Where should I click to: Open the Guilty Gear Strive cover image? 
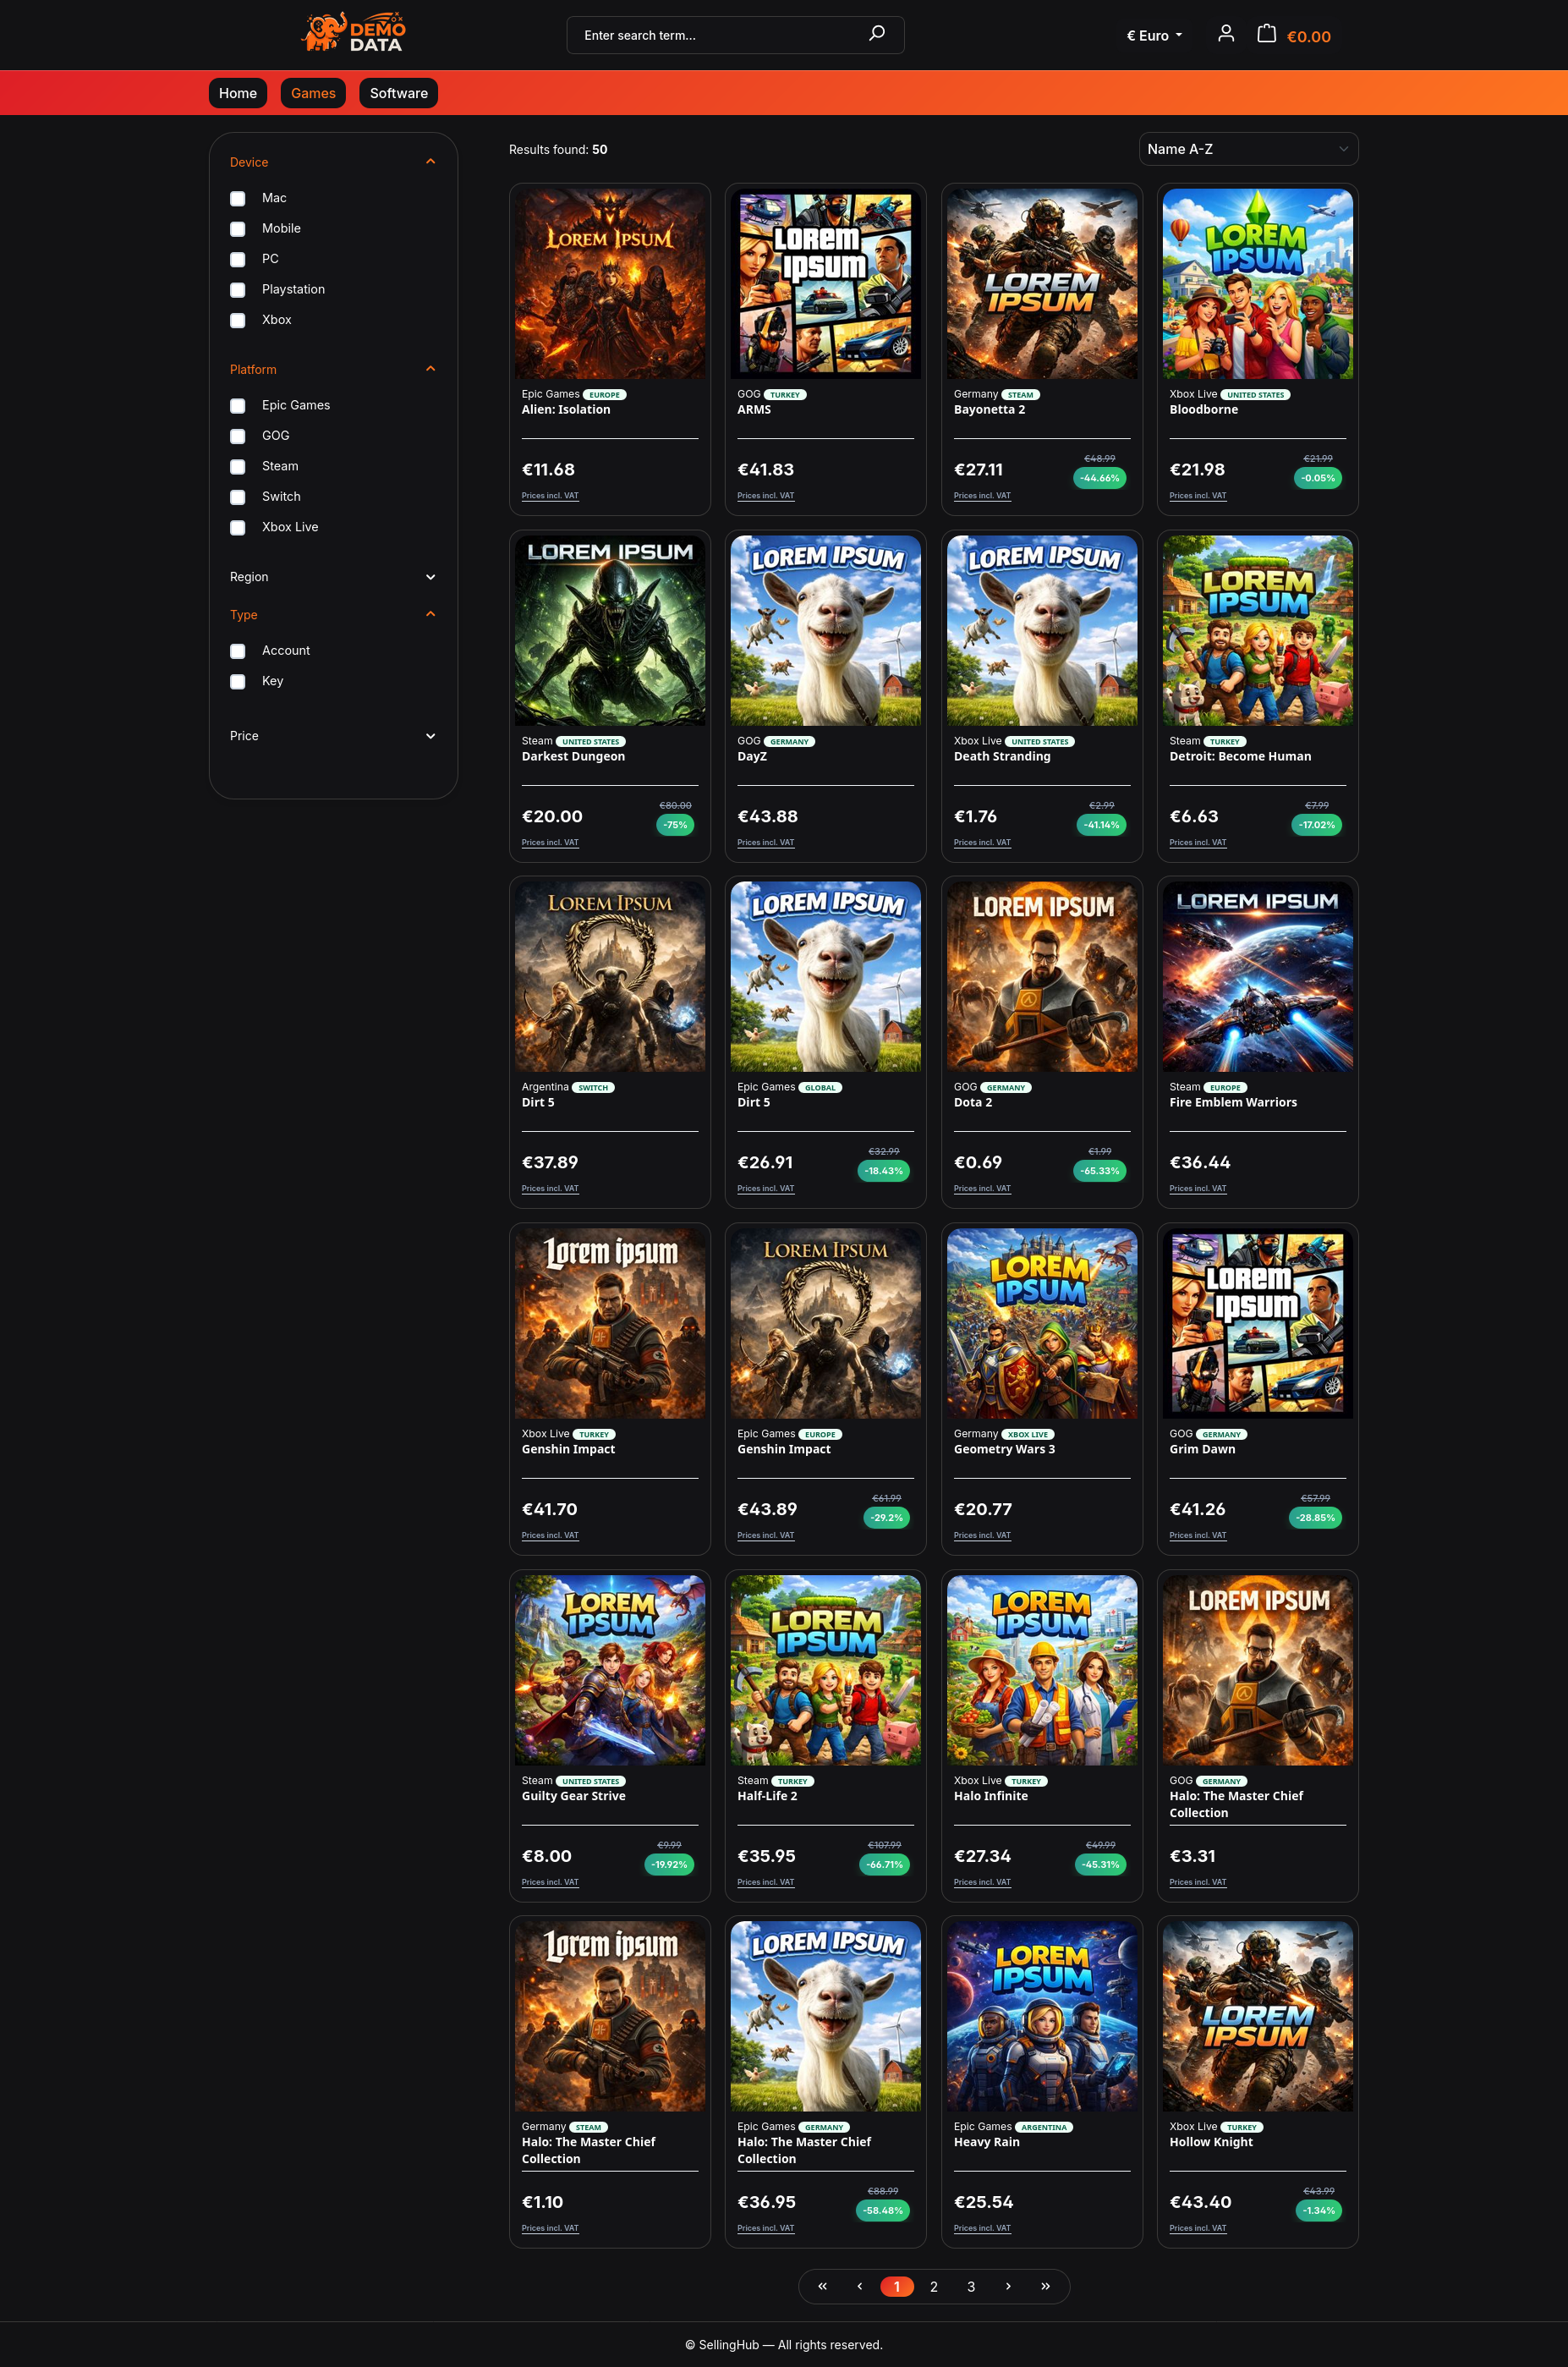610,1670
